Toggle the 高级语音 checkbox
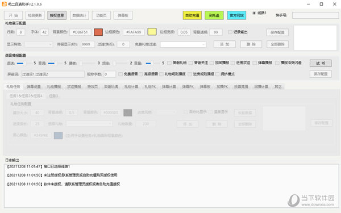Viewport: 341px width, 213px height. point(141,74)
